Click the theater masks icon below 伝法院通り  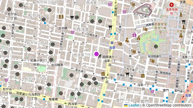point(152,61)
